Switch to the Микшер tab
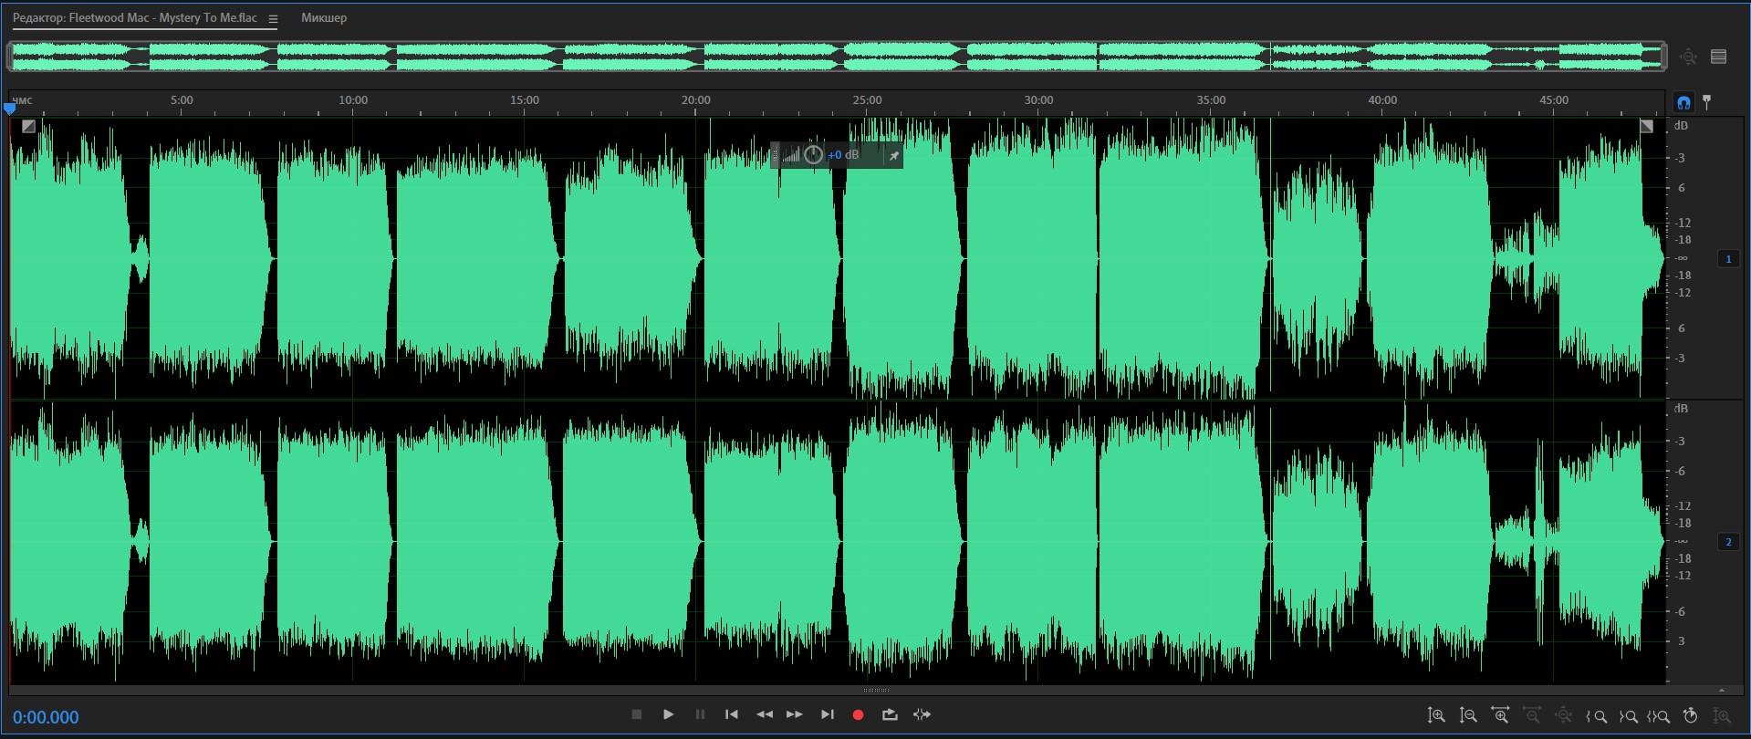Viewport: 1751px width, 739px height. pos(324,18)
